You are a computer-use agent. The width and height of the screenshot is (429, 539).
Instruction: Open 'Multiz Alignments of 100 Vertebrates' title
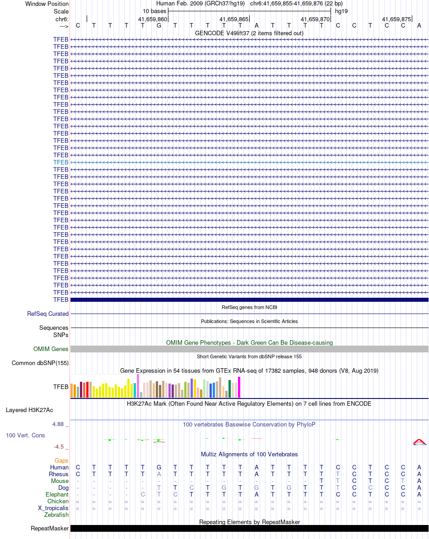click(249, 454)
